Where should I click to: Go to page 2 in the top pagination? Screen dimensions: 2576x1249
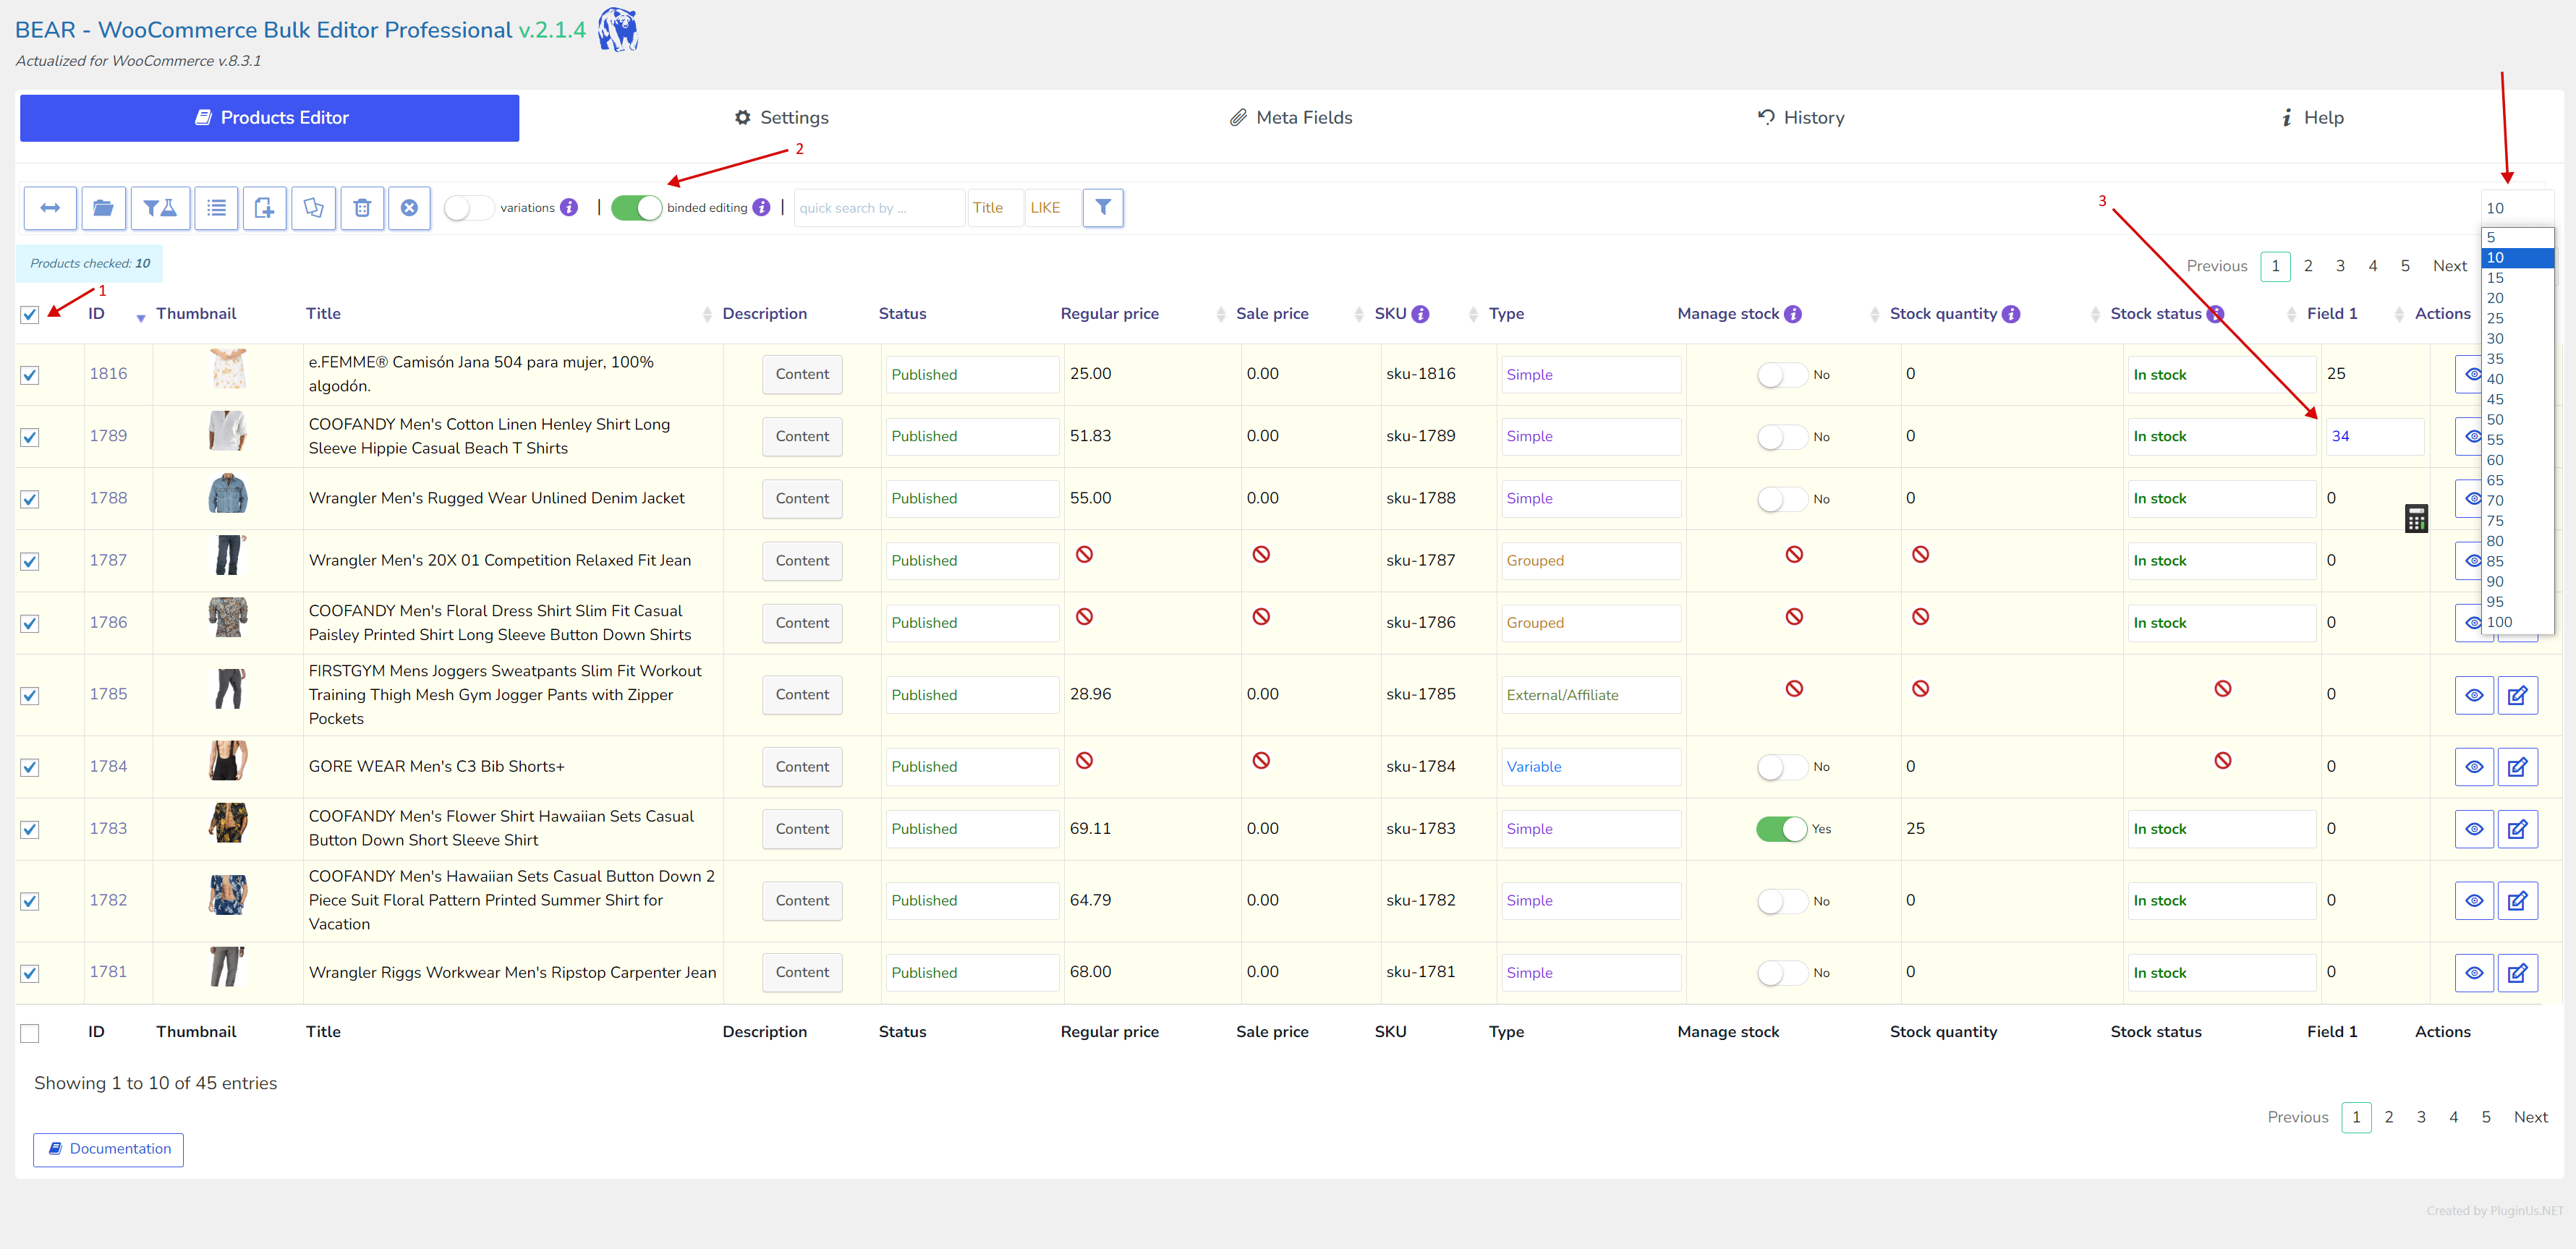click(2307, 266)
